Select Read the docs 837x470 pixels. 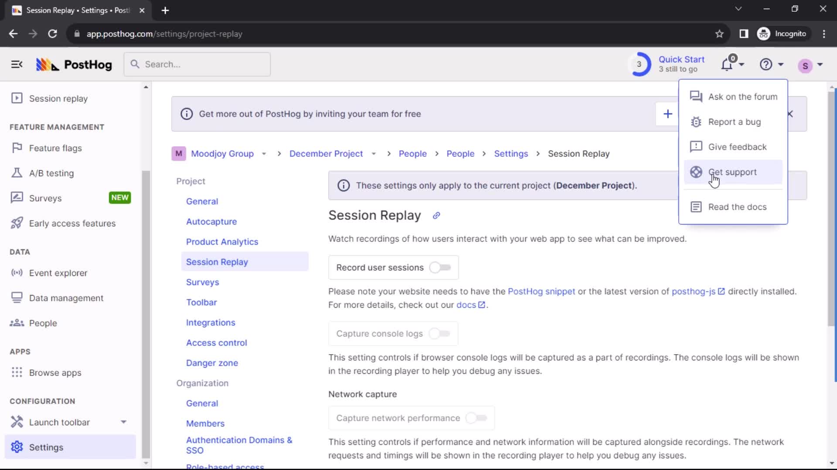pos(733,207)
